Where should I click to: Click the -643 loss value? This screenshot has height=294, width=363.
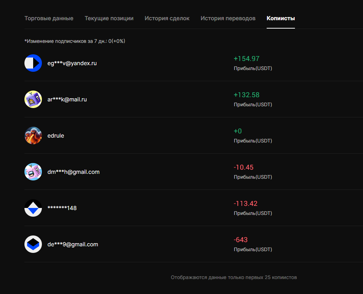[x=240, y=240]
